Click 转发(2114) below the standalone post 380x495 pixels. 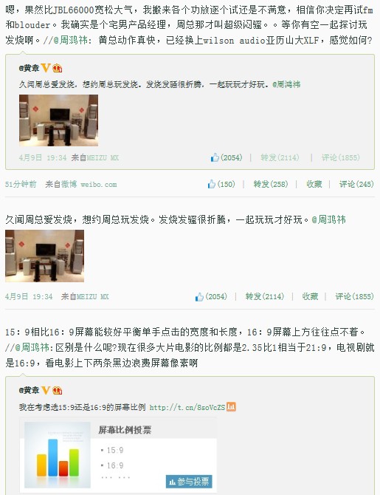(x=265, y=296)
